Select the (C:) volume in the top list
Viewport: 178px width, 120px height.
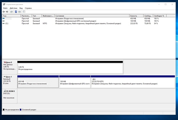[x=7, y=23]
